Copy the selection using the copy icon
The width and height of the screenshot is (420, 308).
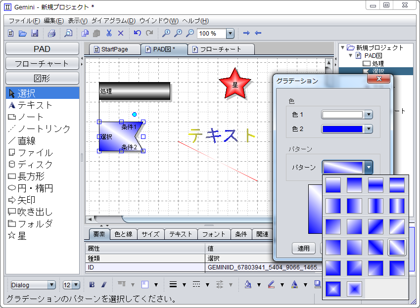click(85, 33)
